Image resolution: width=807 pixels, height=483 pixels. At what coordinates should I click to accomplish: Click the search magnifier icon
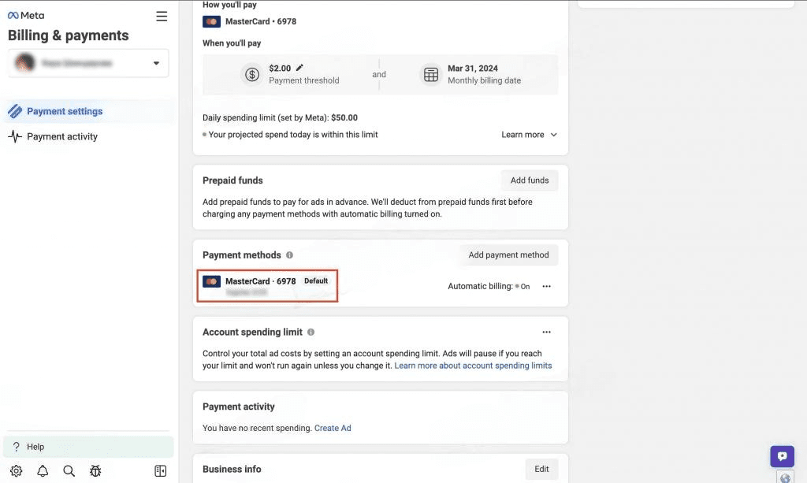point(69,471)
